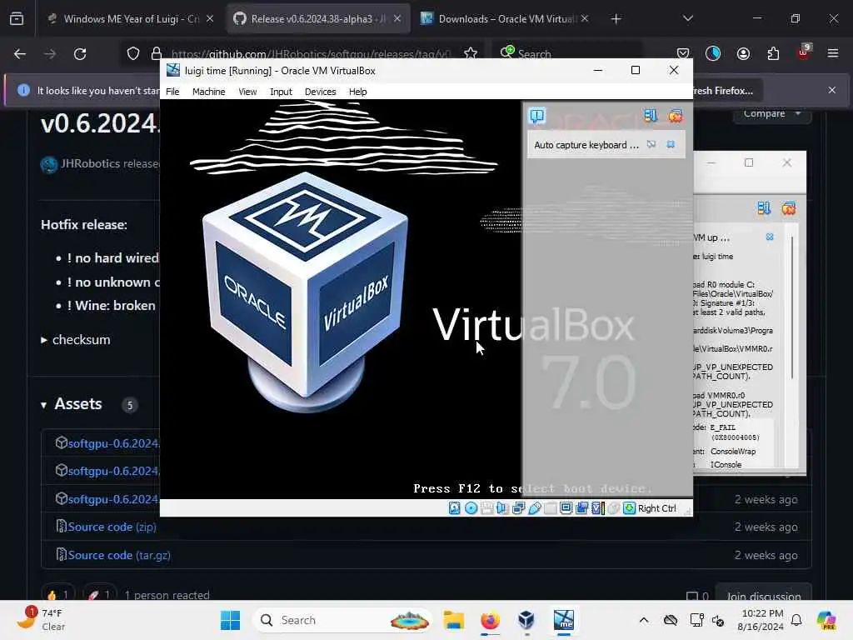
Task: Click the rocket reaction button
Action: pyautogui.click(x=99, y=595)
